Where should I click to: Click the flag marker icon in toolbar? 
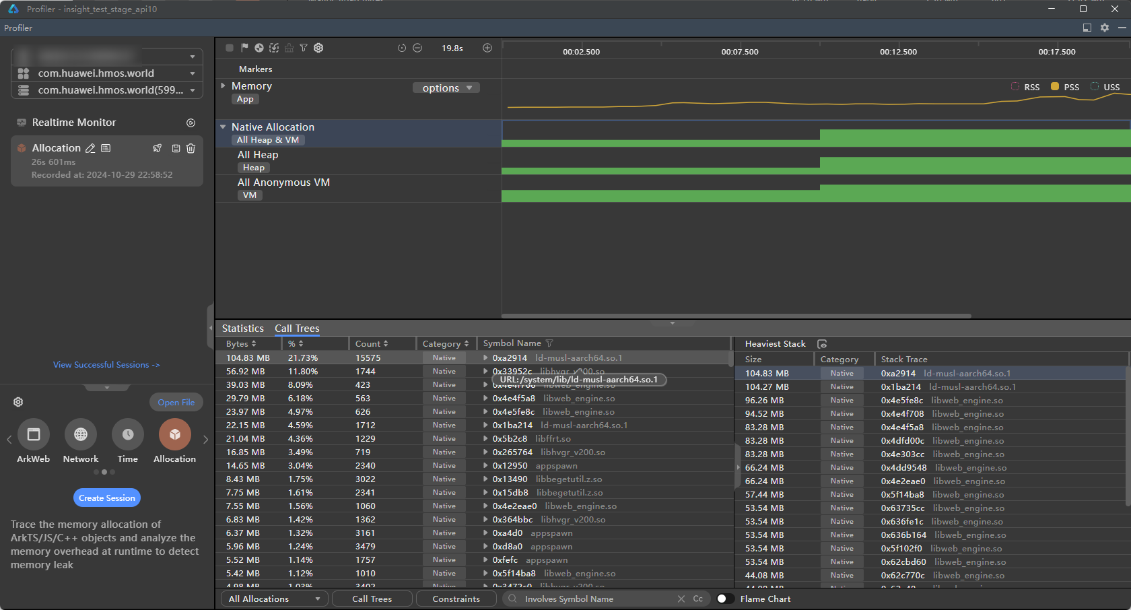[x=244, y=48]
